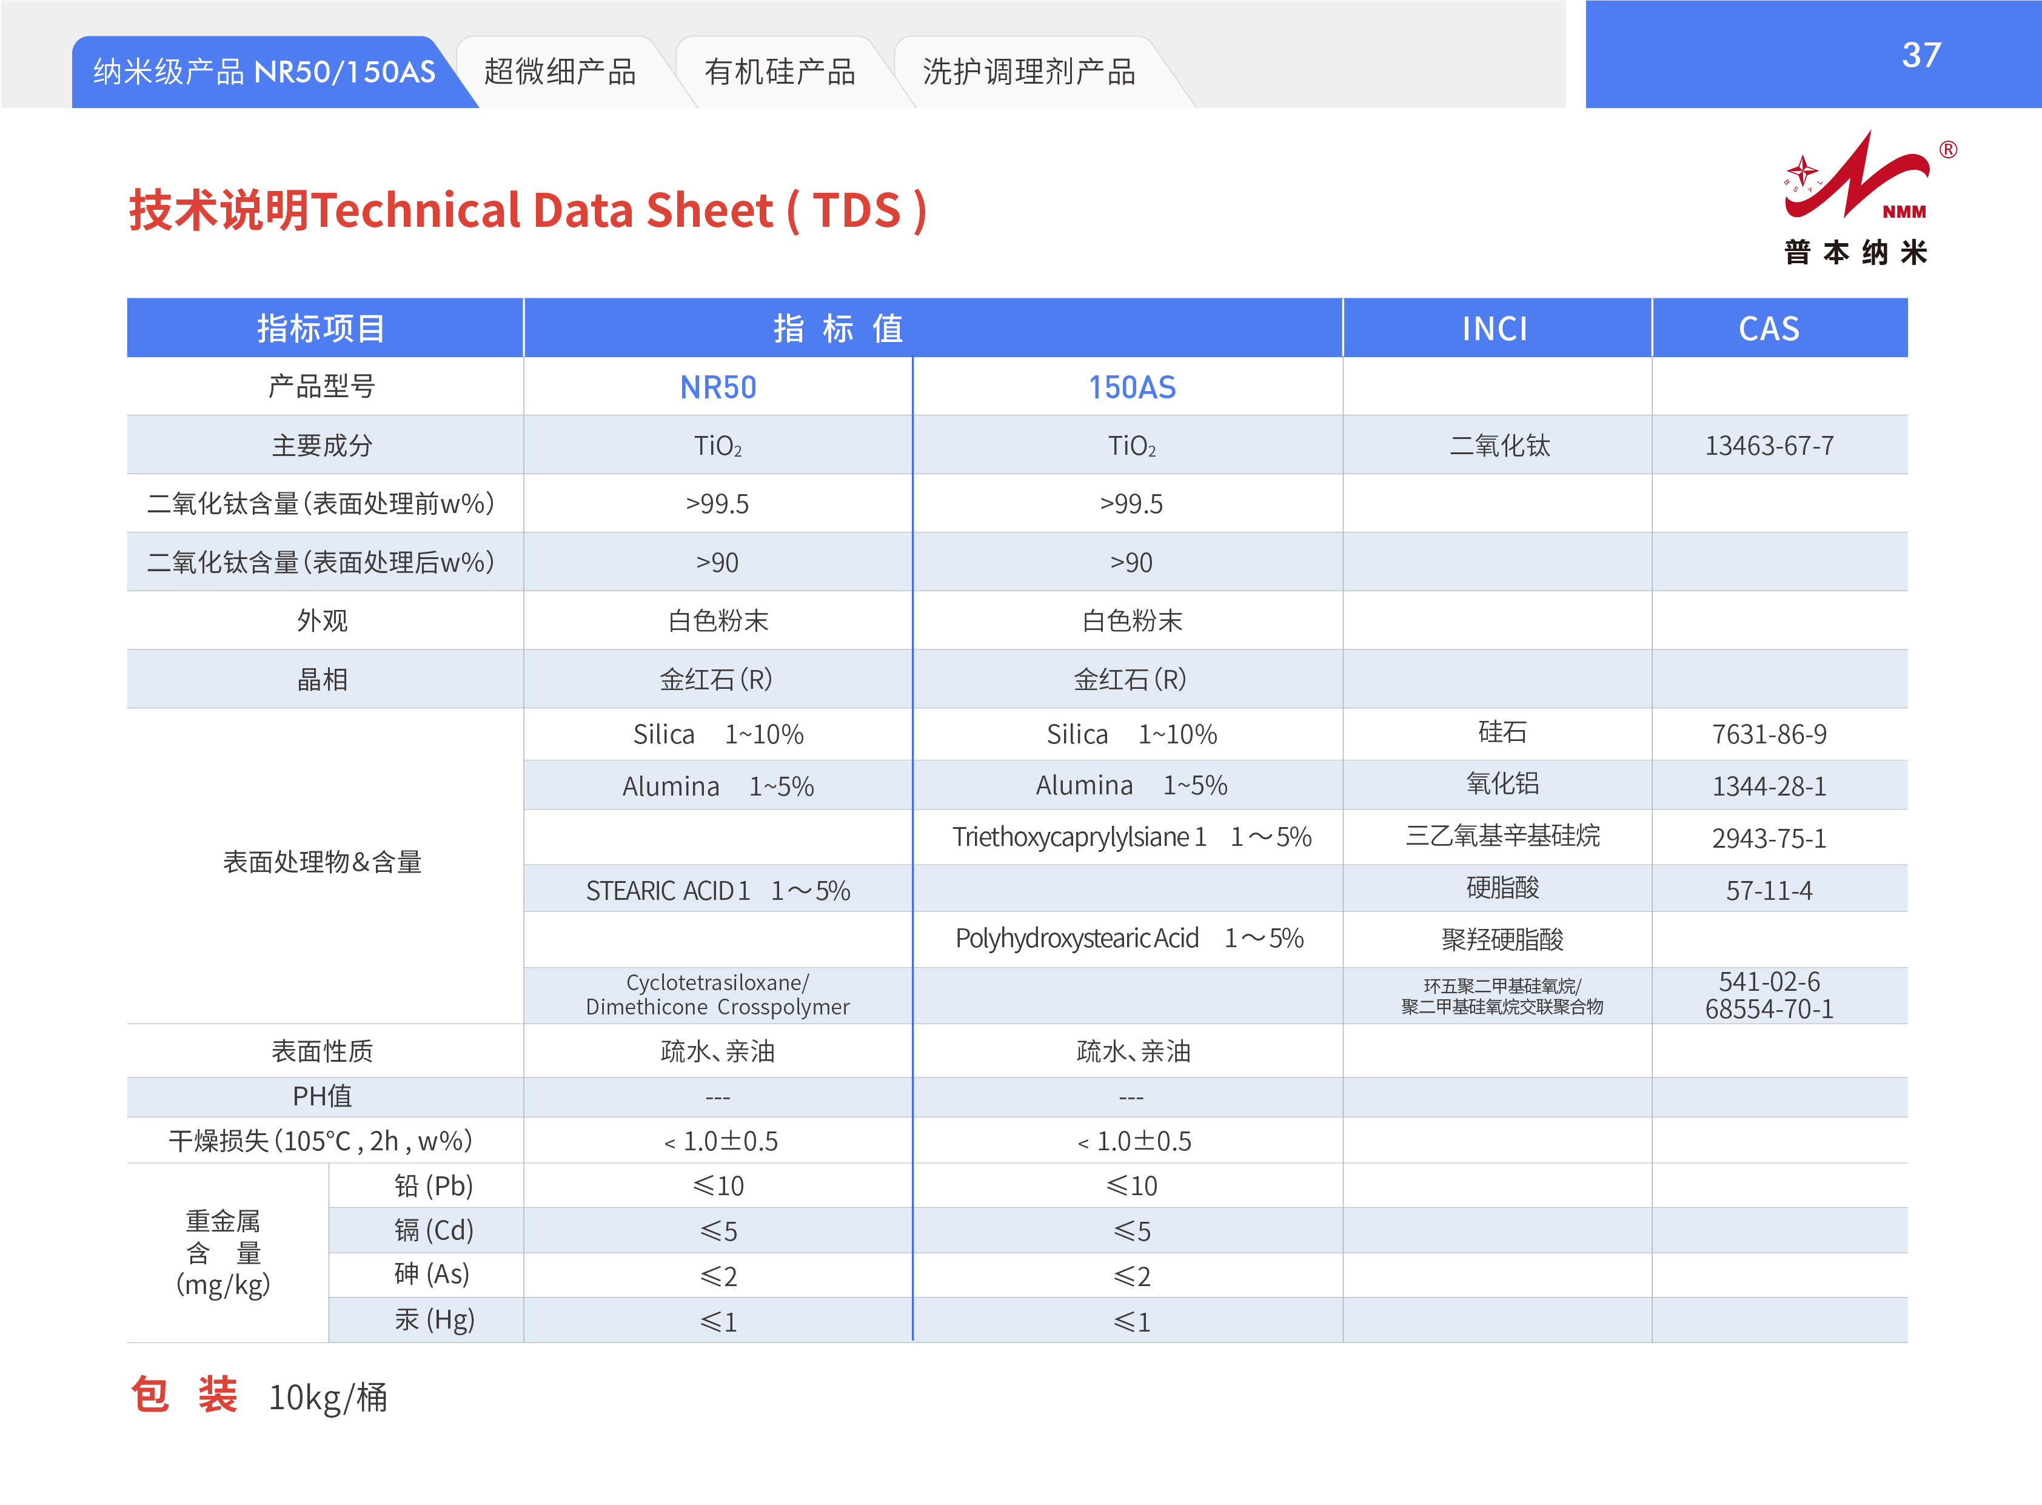The width and height of the screenshot is (2042, 1505).
Task: Click the registered trademark symbol by the logo
Action: click(1947, 149)
